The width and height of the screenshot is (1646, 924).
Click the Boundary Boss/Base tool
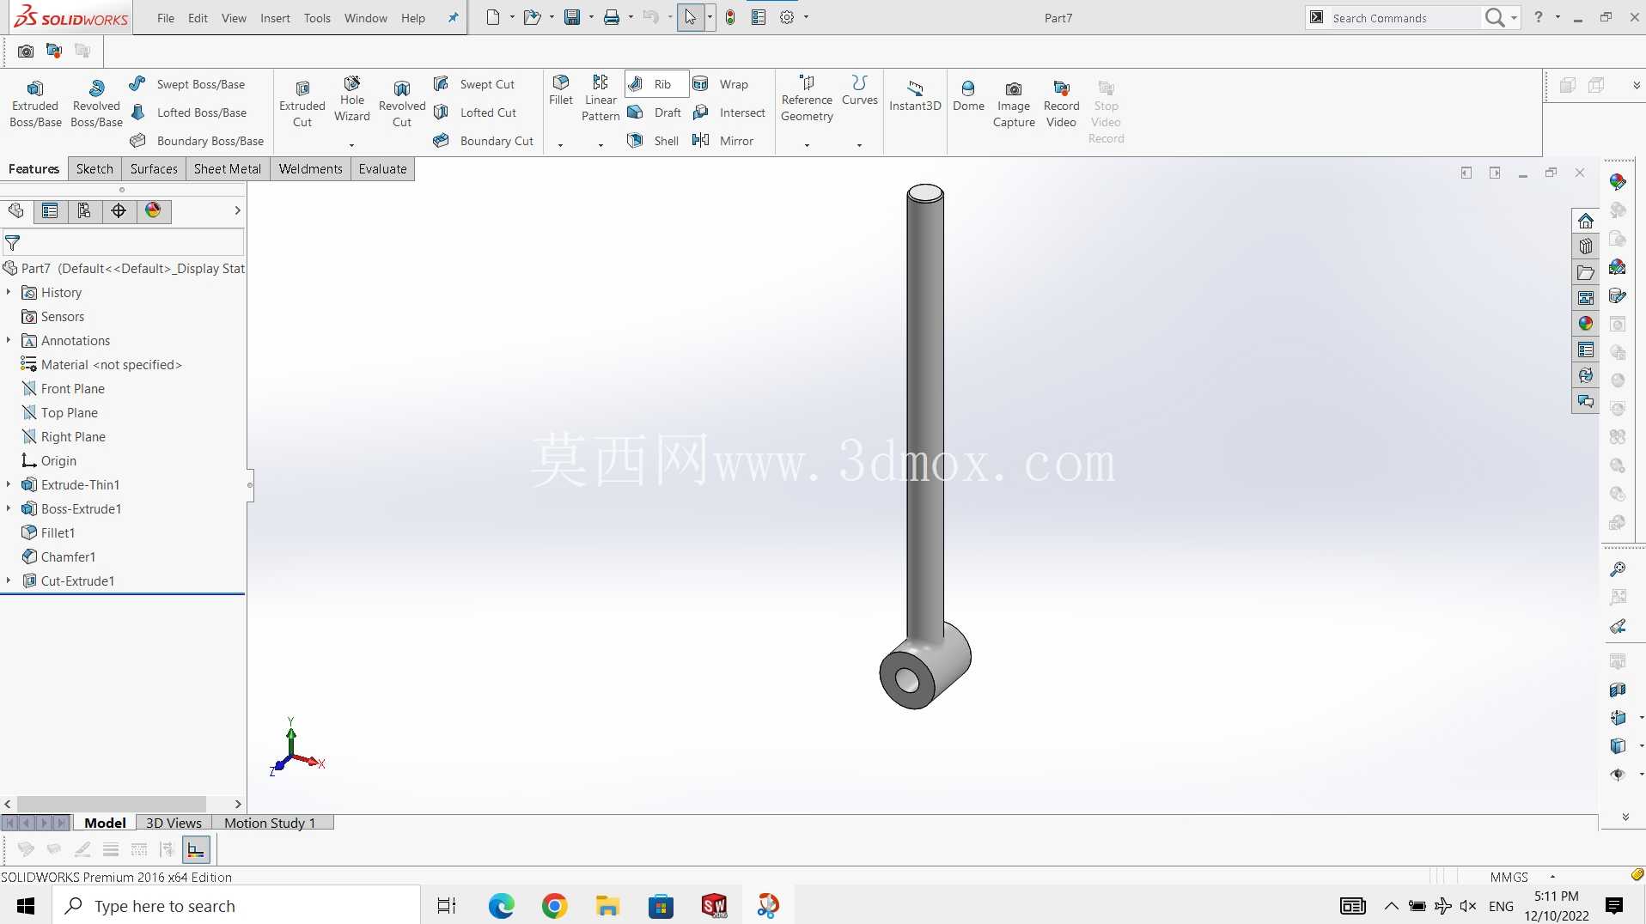(197, 141)
